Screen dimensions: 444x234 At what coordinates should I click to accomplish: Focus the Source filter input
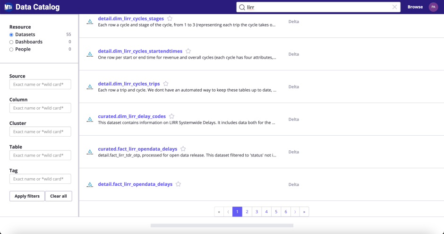[x=40, y=85]
